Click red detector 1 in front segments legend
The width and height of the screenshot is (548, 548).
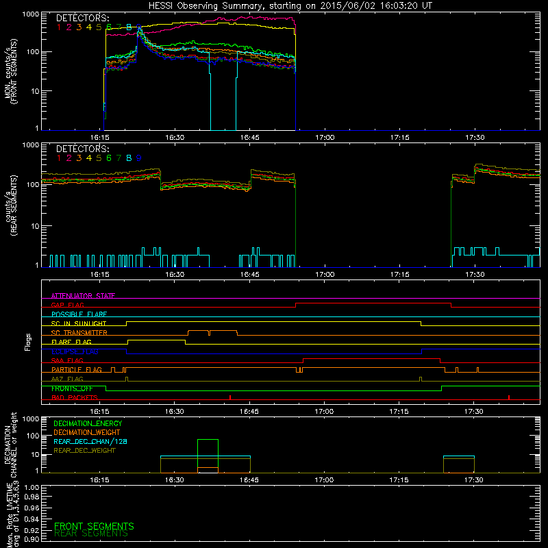59,27
